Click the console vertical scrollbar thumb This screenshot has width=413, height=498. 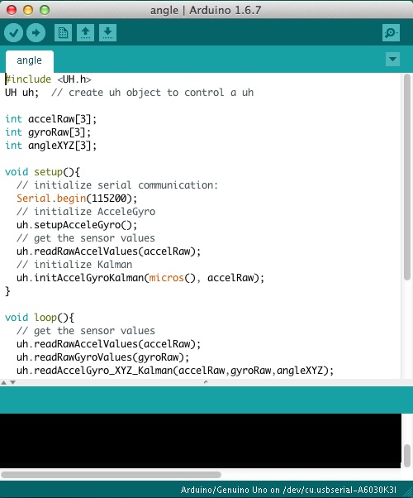point(407,456)
